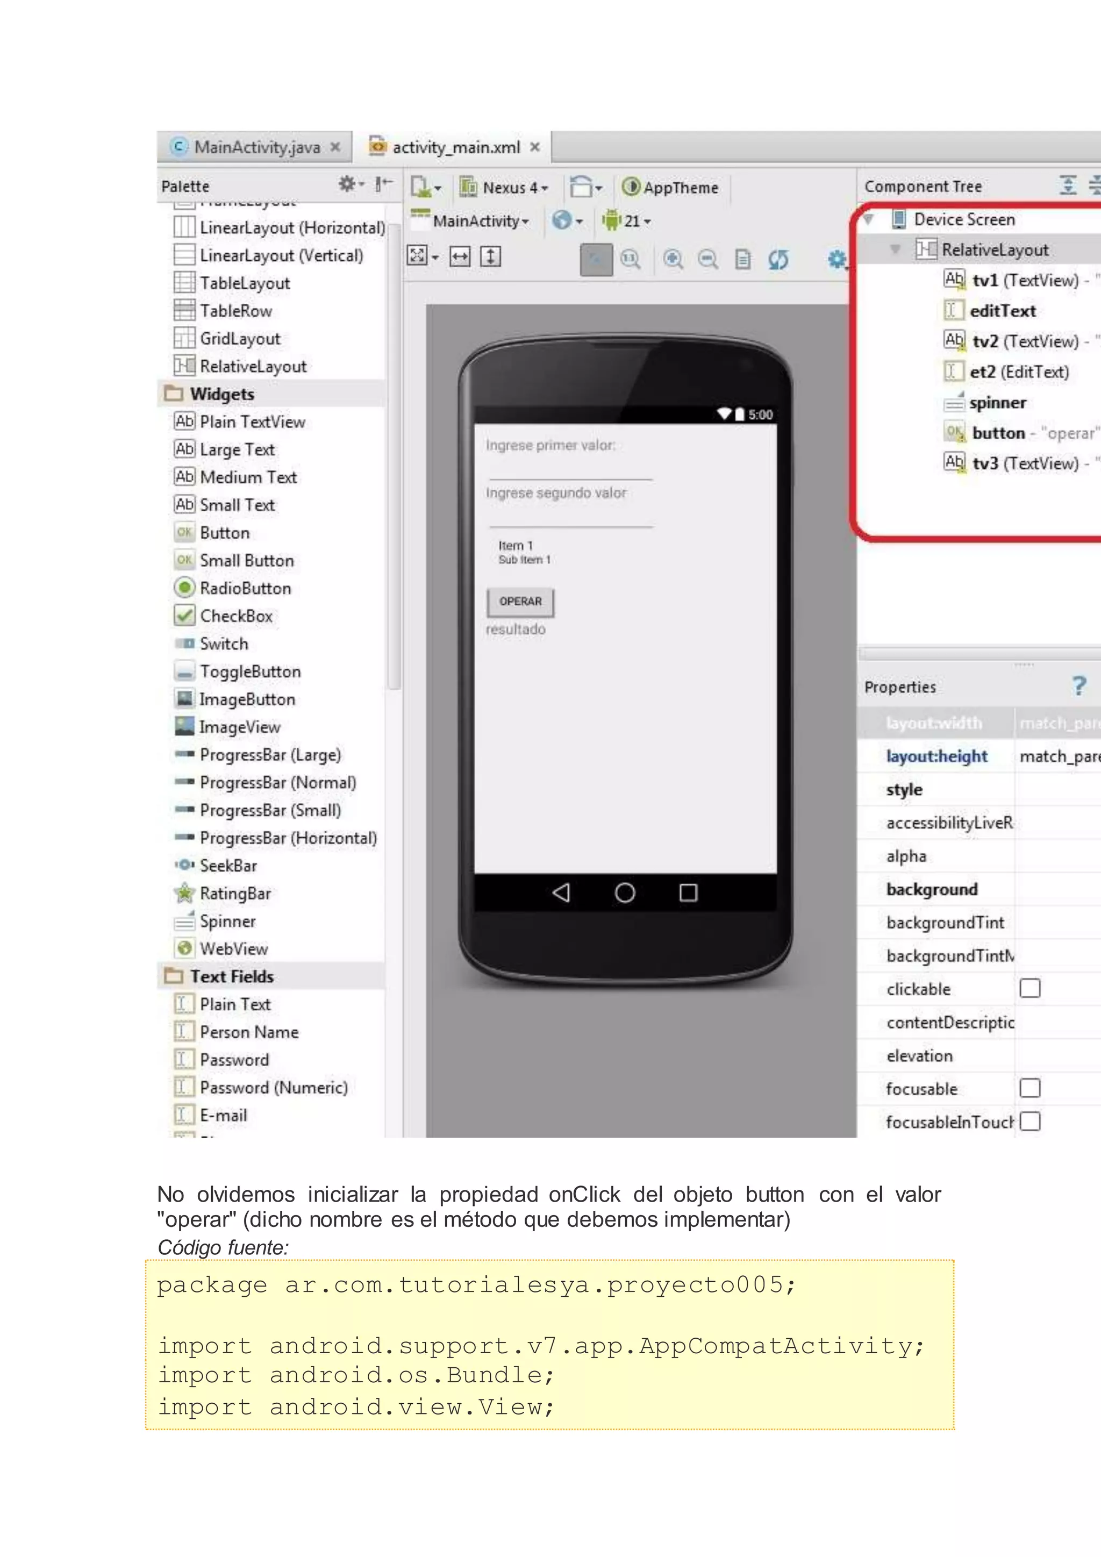1101x1557 pixels.
Task: Open the locale globe dropdown
Action: pyautogui.click(x=568, y=220)
